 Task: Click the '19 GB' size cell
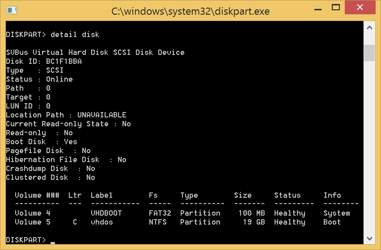coord(254,222)
